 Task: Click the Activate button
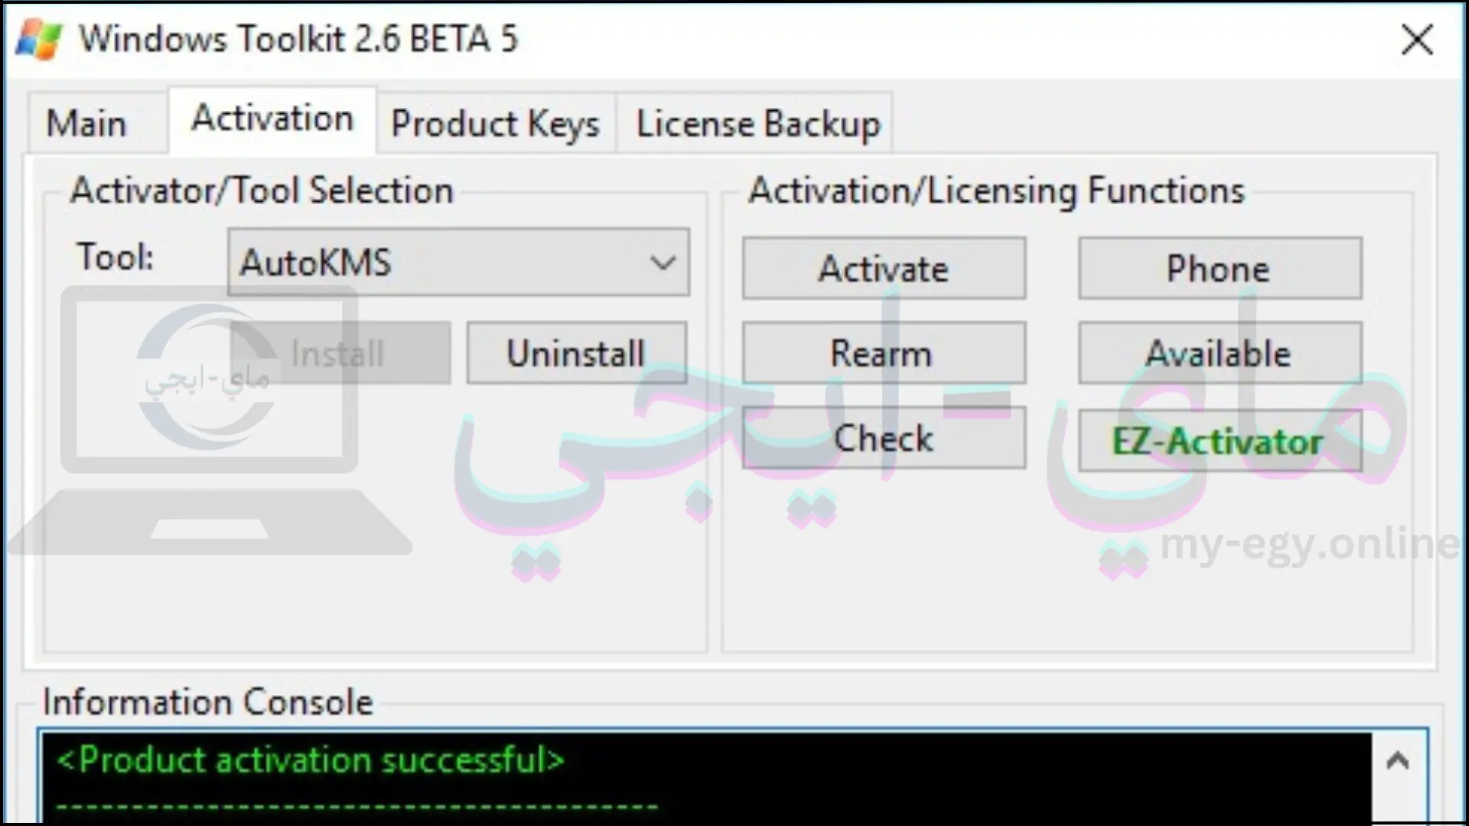click(883, 267)
